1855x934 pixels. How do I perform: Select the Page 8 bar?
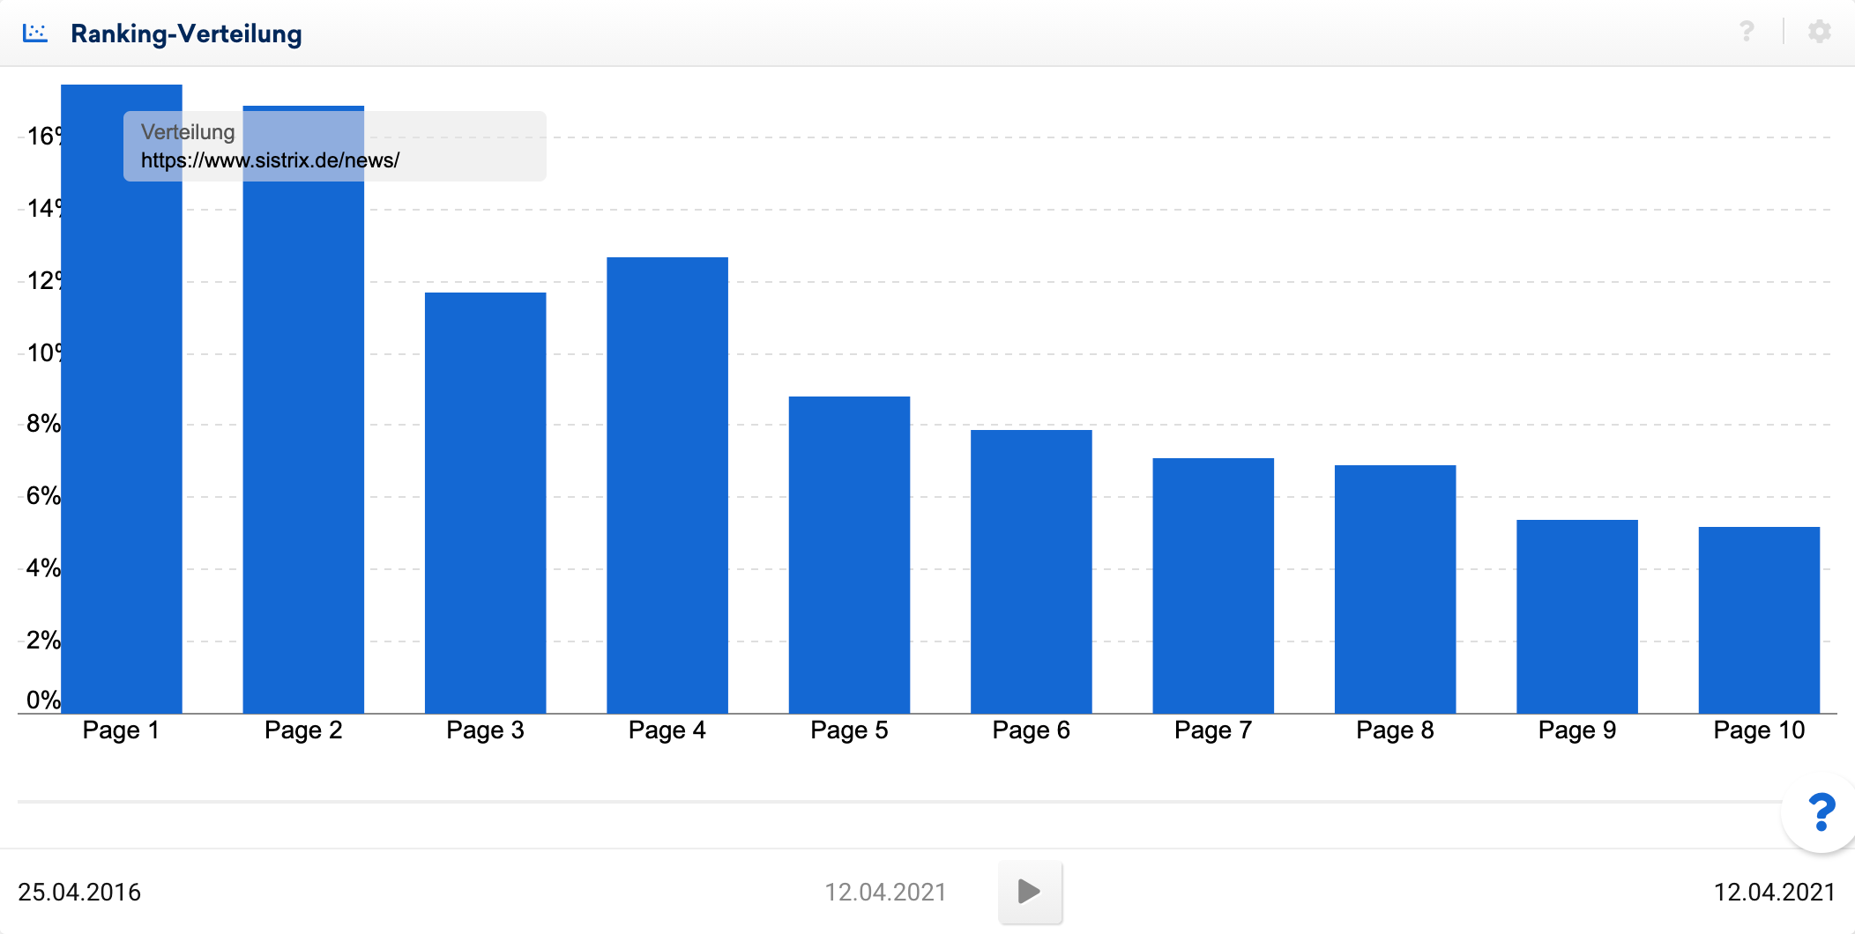1395,589
